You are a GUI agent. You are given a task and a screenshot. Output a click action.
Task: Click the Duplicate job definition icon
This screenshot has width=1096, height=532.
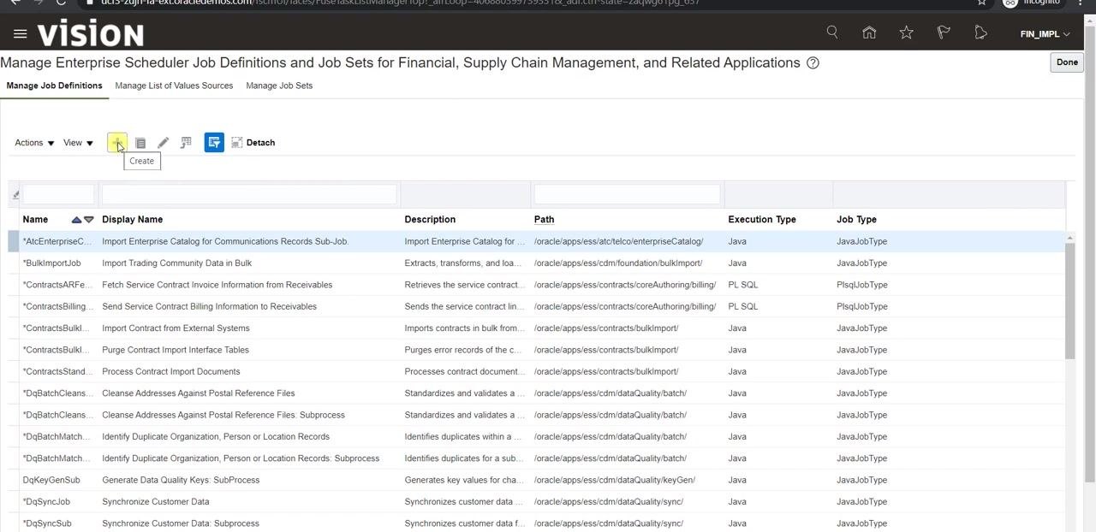(140, 143)
